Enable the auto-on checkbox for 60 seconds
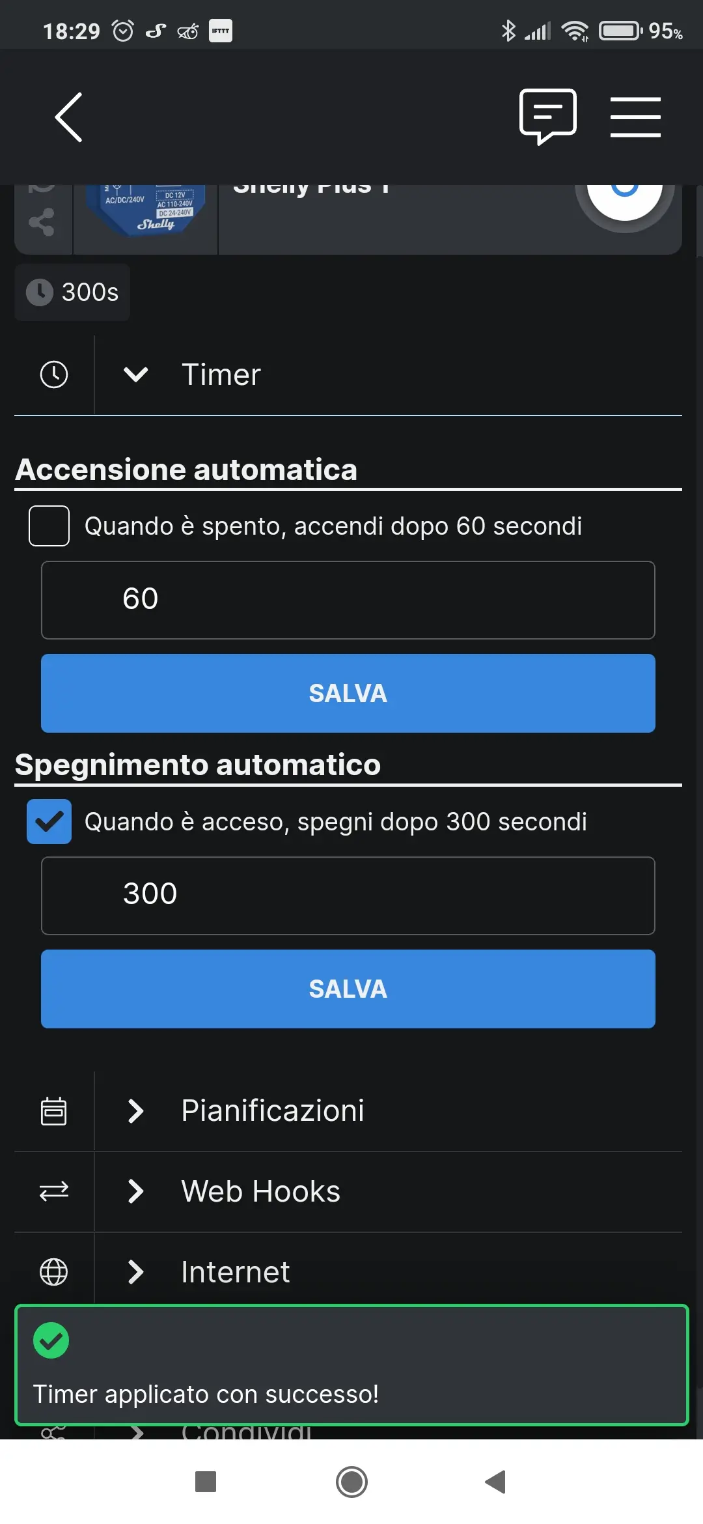This screenshot has width=703, height=1524. pos(49,526)
